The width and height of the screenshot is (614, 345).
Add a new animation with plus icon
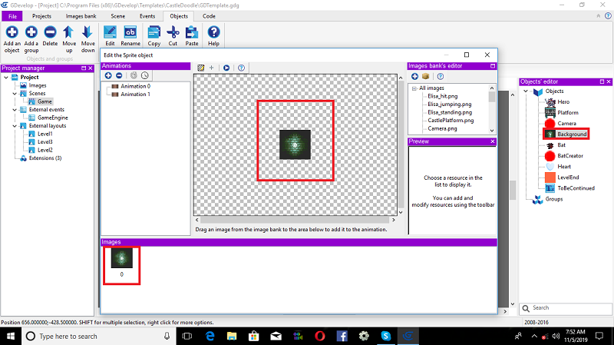108,75
